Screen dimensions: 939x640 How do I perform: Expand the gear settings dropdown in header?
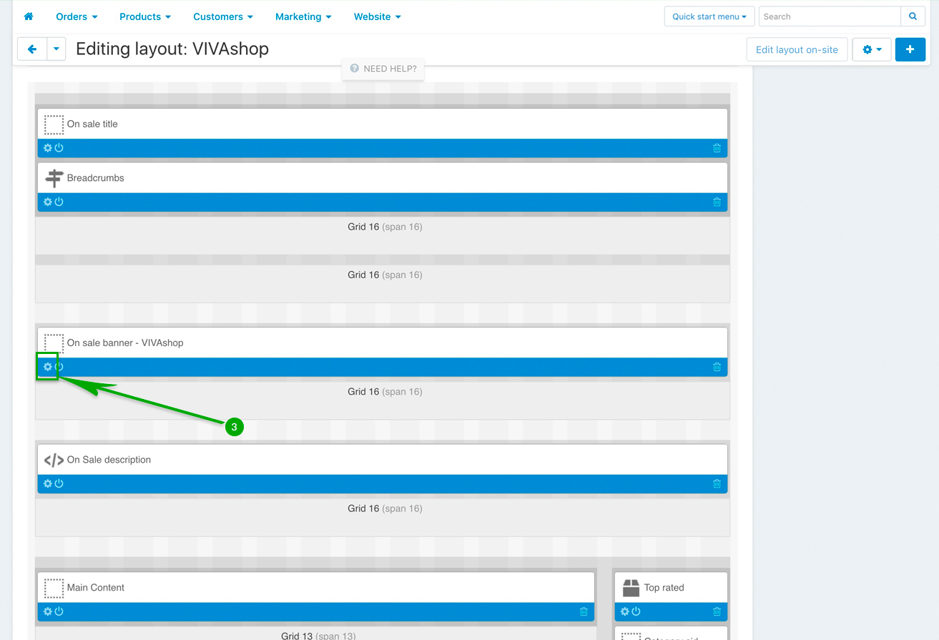tap(871, 49)
